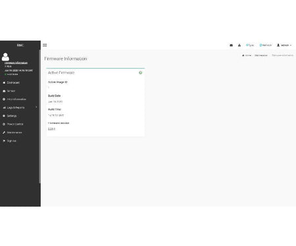The image size is (296, 246).
Task: Click the Refresh button in top bar
Action: tap(266, 45)
